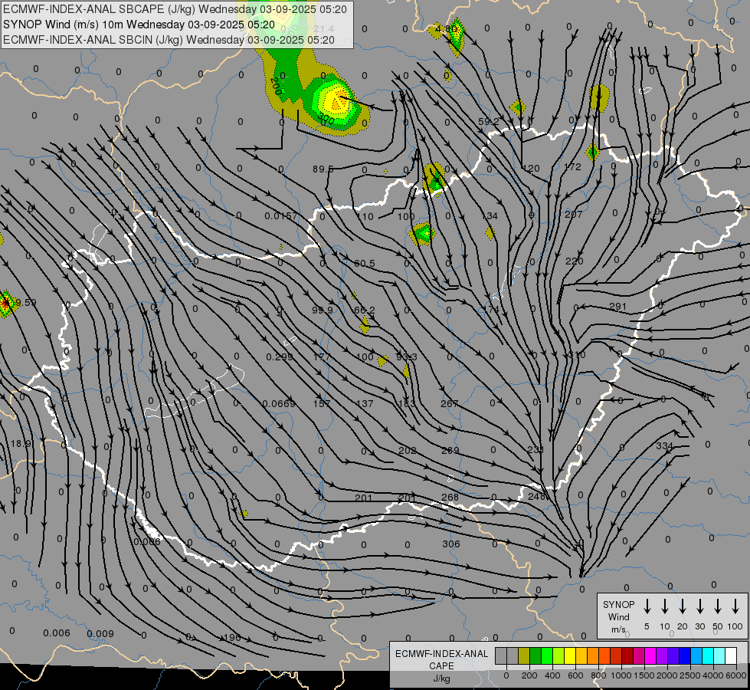Viewport: 750px width, 690px height.
Task: Click the 30 m/s wind arrow in legend
Action: click(699, 606)
